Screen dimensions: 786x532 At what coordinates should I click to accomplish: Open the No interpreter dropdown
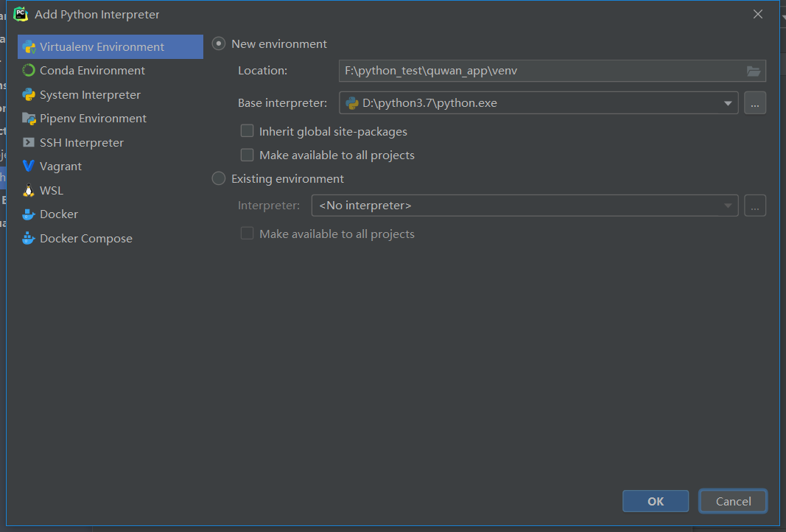pos(524,206)
